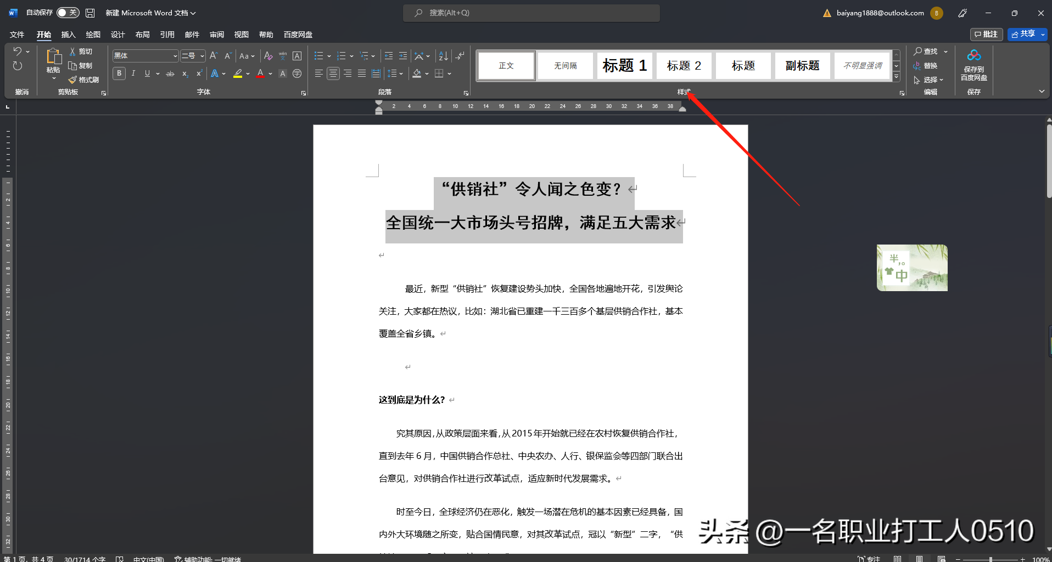The width and height of the screenshot is (1052, 562).
Task: Align paragraph right
Action: tap(348, 73)
